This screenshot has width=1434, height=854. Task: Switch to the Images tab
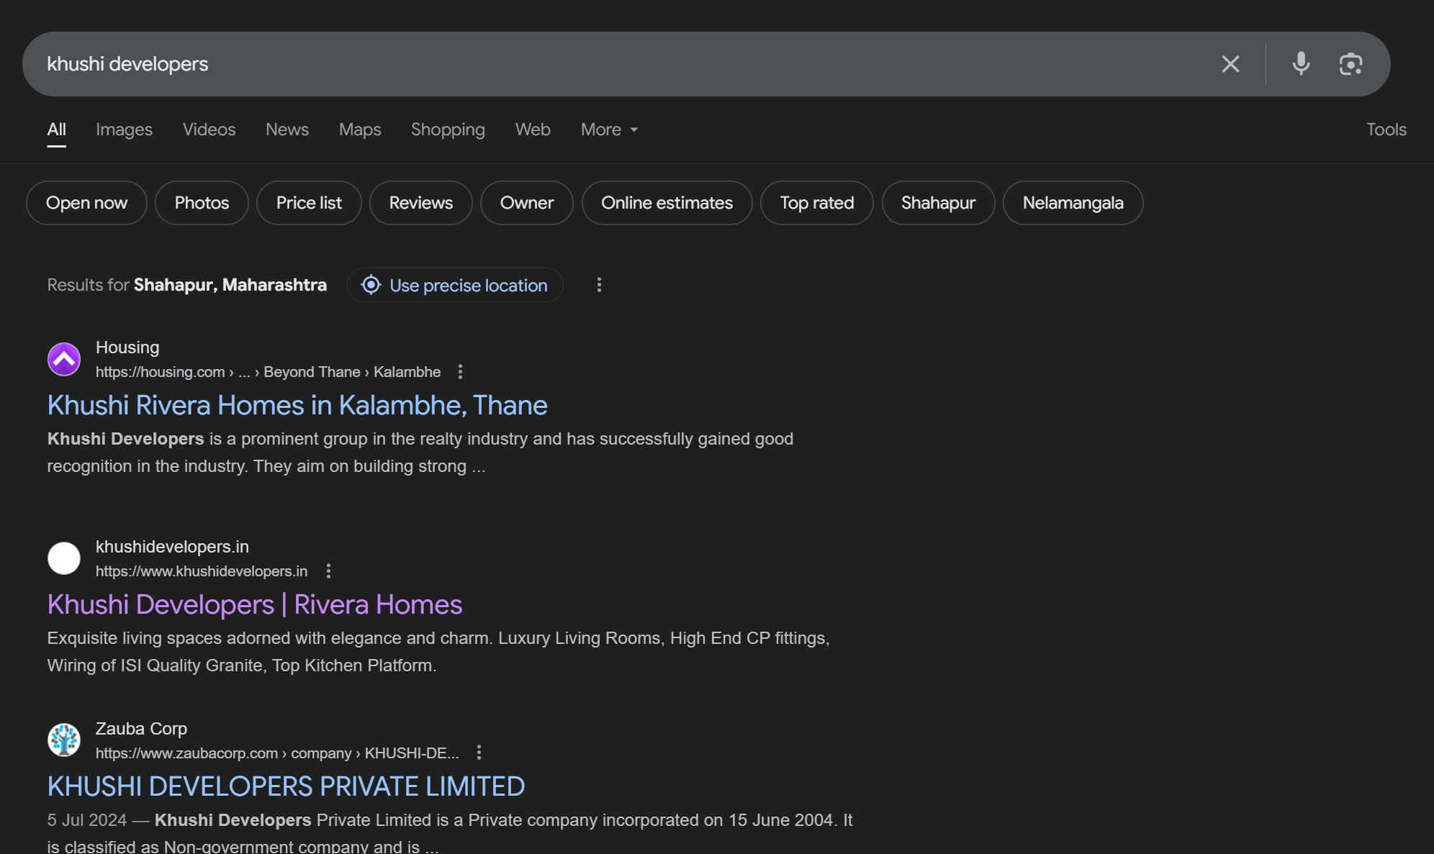pyautogui.click(x=124, y=130)
